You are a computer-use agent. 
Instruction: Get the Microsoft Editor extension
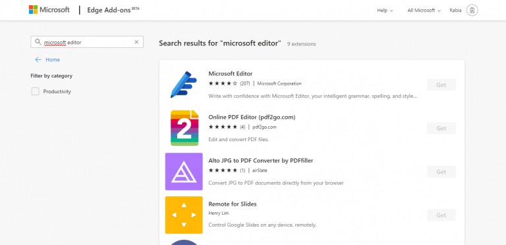[x=441, y=85]
